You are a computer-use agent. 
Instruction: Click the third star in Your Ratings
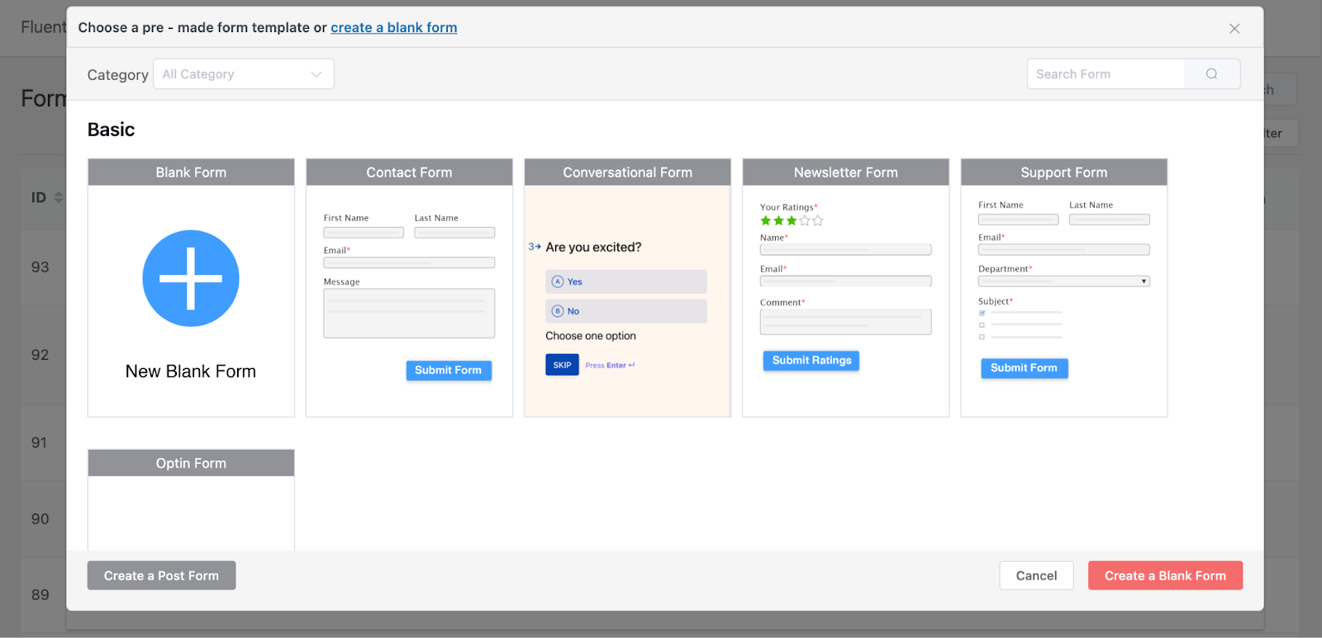tap(792, 220)
